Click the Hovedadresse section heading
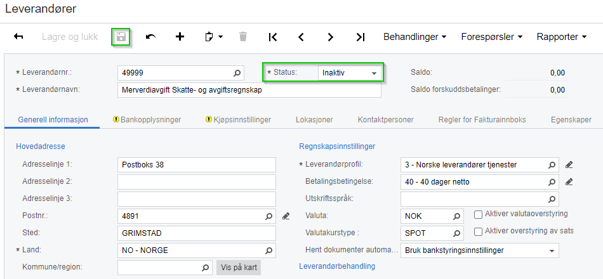Viewport: 603px width, 279px height. tap(41, 146)
